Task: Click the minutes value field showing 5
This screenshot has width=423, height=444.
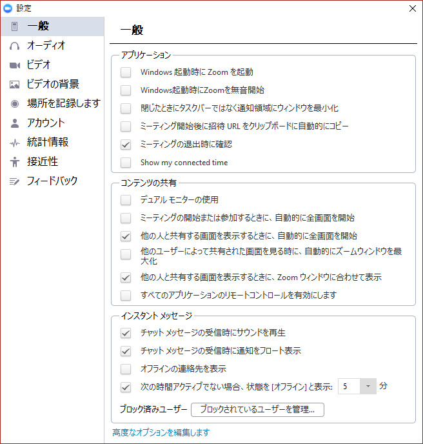Action: coord(349,387)
